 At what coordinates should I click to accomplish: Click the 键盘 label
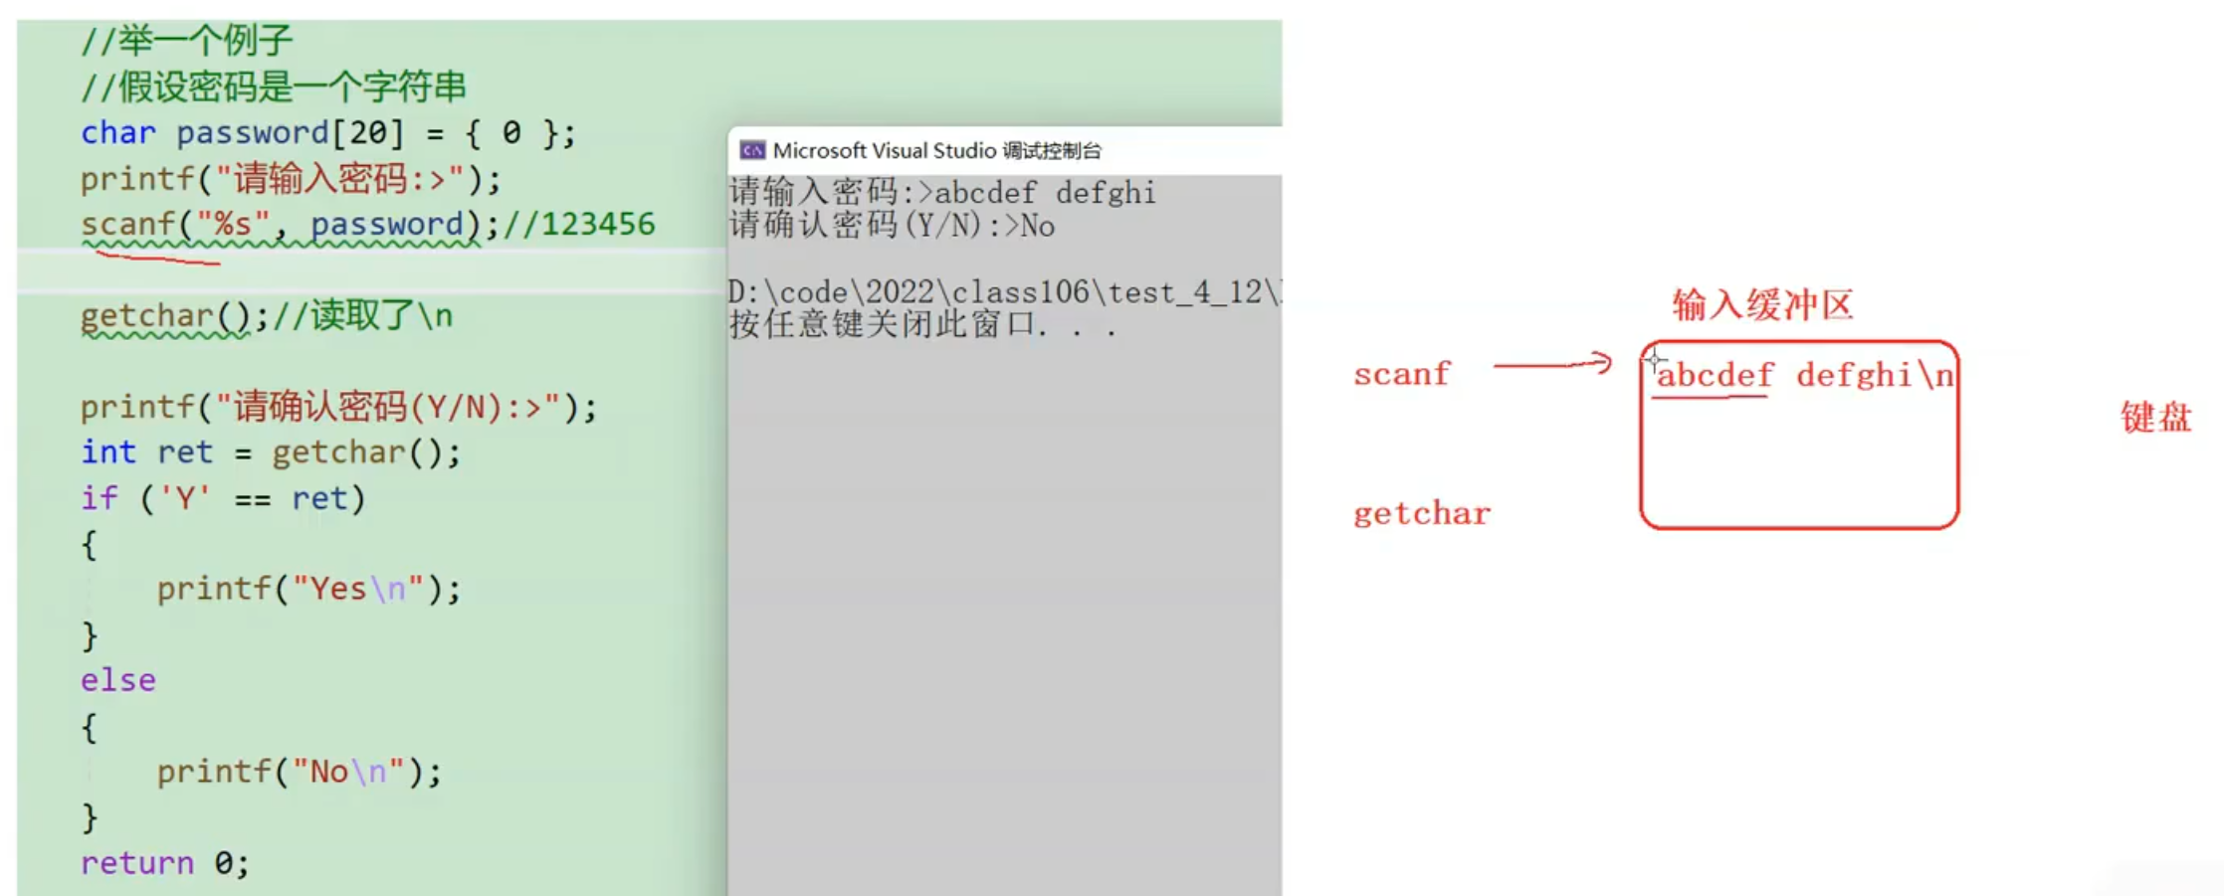coord(2155,417)
